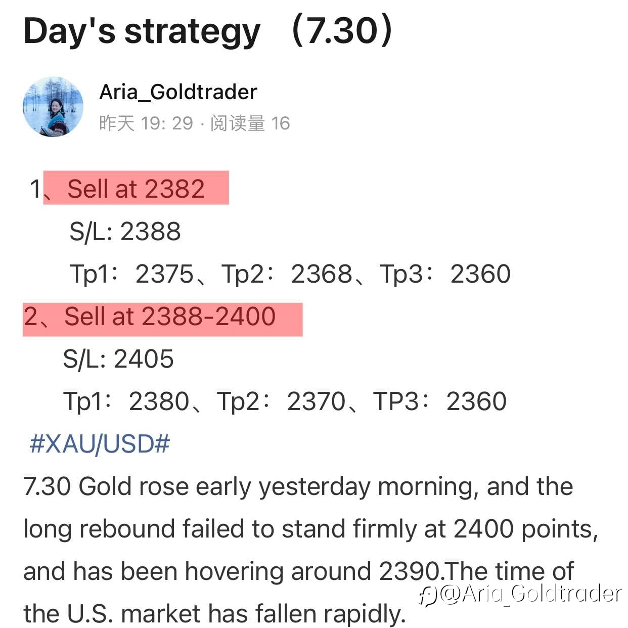Viewport: 628px width, 628px height.
Task: Tap the 阅读量 16 view count
Action: pyautogui.click(x=250, y=123)
